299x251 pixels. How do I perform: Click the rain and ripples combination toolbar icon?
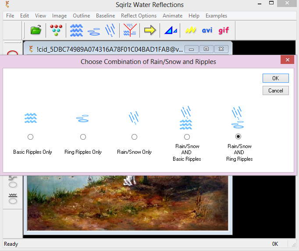coord(130,30)
